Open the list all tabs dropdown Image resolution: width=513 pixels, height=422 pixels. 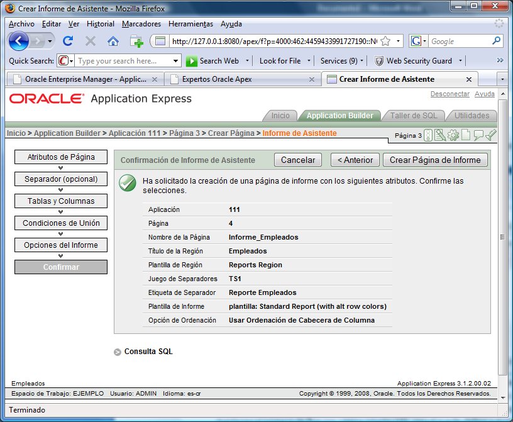coord(502,79)
